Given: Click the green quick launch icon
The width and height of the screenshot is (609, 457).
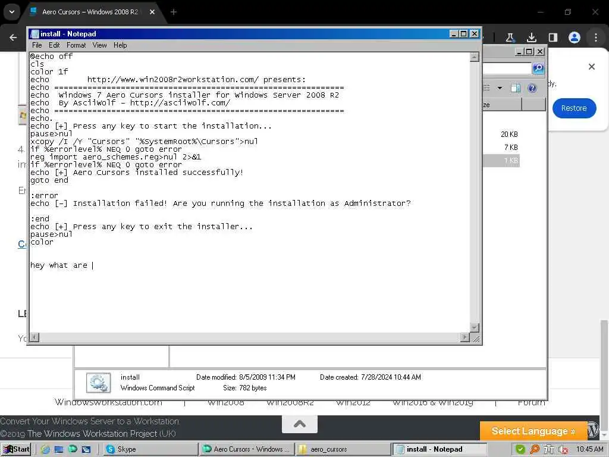Looking at the screenshot, I should tap(73, 449).
